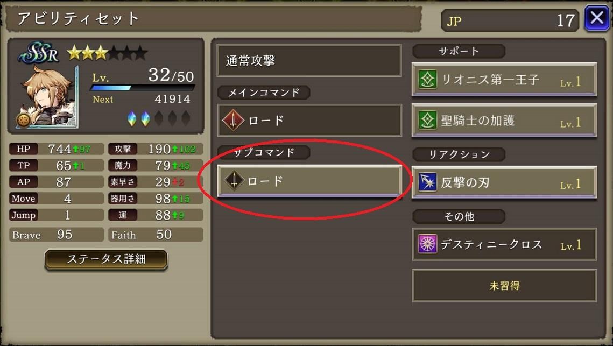Image resolution: width=613 pixels, height=346 pixels.
Task: Select the リオニス第一王子 support ability
Action: (x=504, y=79)
